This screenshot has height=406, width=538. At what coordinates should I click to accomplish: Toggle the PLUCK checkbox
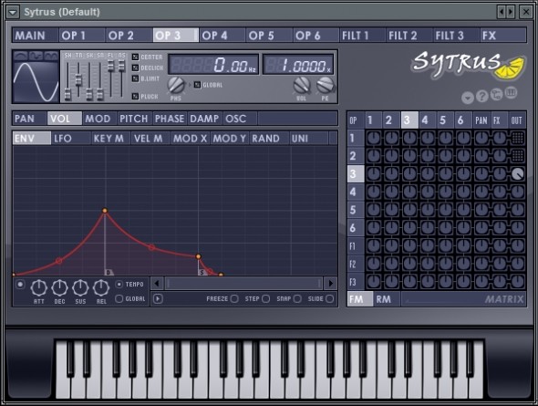tap(136, 97)
